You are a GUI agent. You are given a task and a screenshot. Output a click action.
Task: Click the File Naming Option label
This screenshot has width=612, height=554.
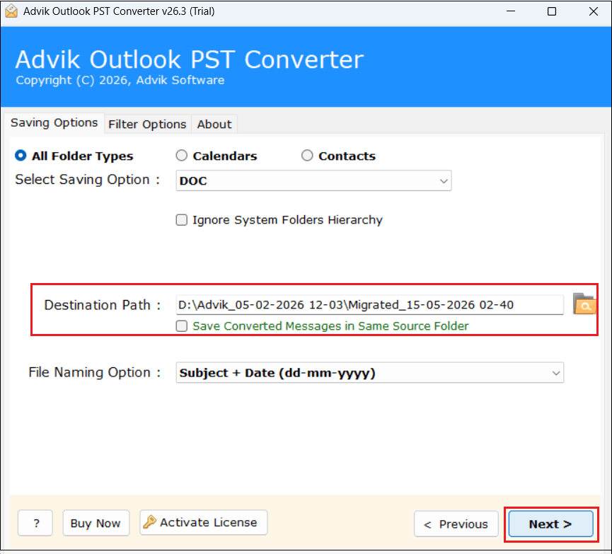(95, 372)
